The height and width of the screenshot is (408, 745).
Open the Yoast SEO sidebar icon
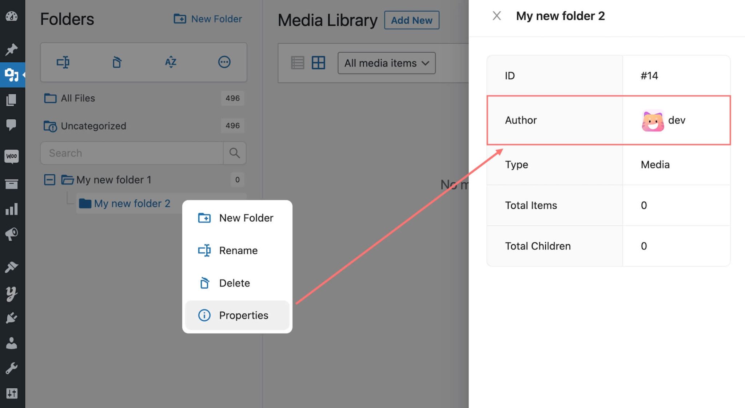(x=12, y=293)
